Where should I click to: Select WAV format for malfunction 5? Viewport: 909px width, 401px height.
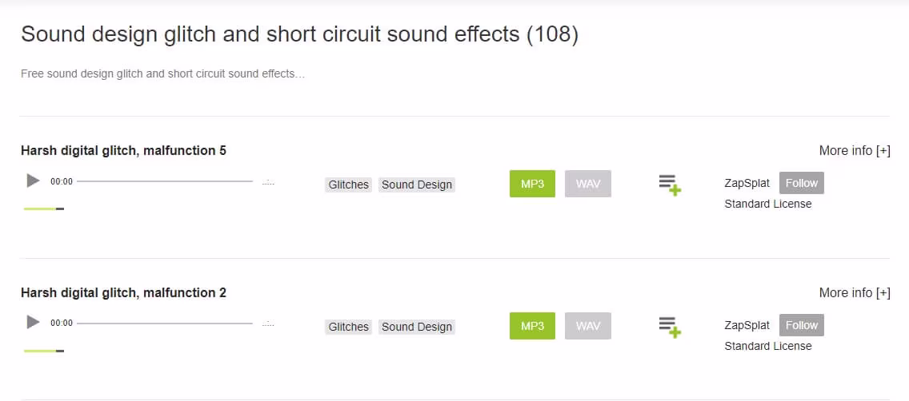(588, 184)
